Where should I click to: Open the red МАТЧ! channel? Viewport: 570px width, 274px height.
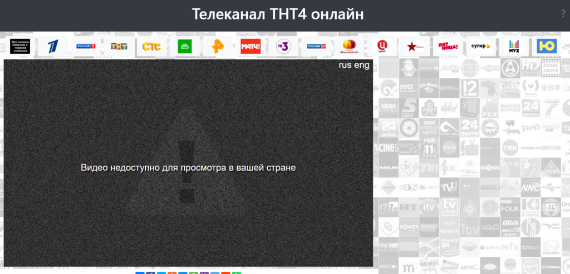point(250,47)
